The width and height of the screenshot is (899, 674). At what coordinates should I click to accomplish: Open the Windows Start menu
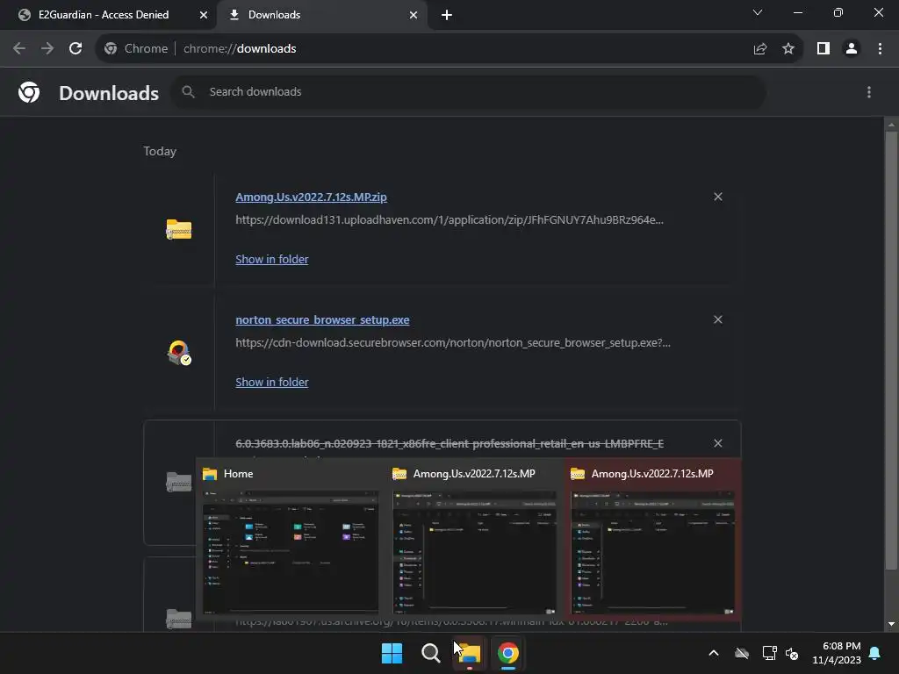[392, 653]
